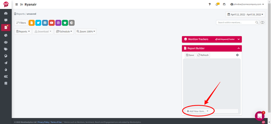Open the Filters button
The height and width of the screenshot is (124, 271).
click(x=21, y=23)
